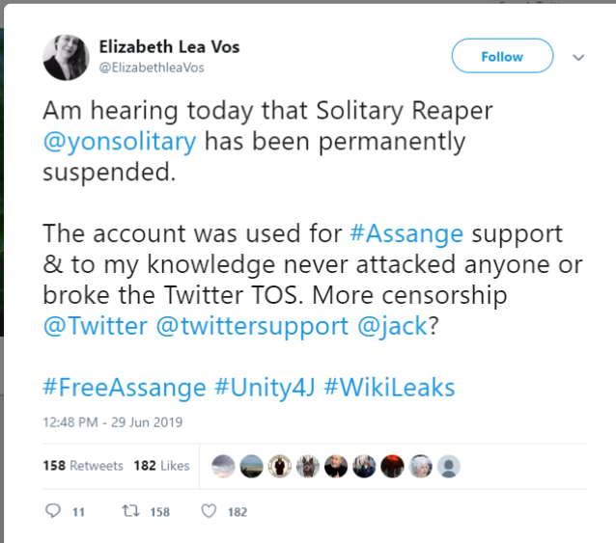Click last liker avatar in row
The width and height of the screenshot is (616, 543).
pos(448,466)
